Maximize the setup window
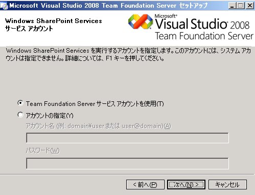 tap(241, 6)
